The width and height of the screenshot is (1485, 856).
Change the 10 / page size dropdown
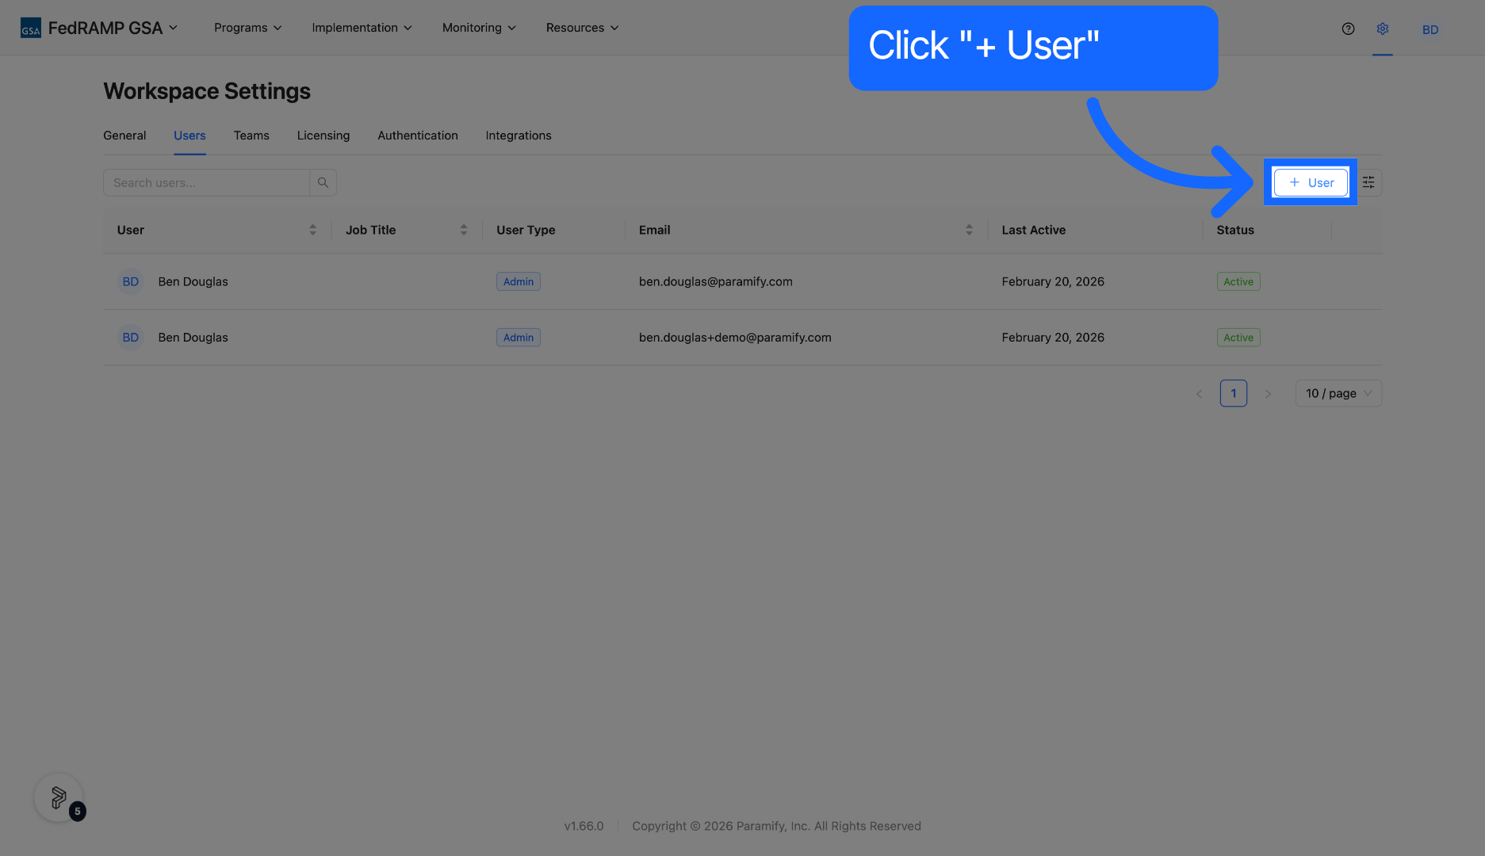(1338, 393)
